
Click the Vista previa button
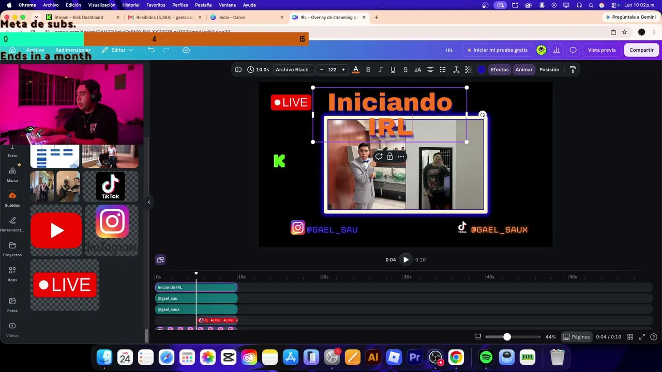[x=601, y=50]
